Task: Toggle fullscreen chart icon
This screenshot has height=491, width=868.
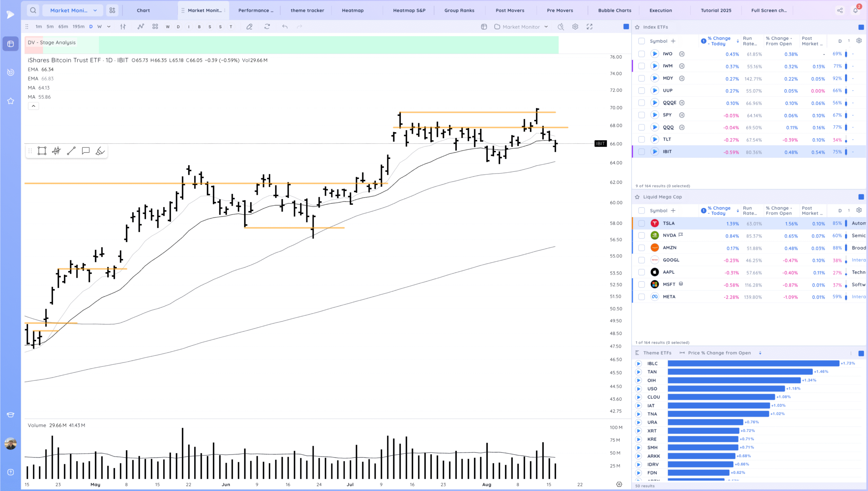Action: [590, 27]
